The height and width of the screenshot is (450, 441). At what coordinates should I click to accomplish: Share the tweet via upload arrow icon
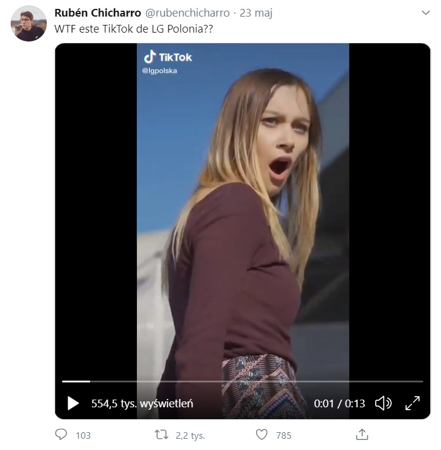362,435
